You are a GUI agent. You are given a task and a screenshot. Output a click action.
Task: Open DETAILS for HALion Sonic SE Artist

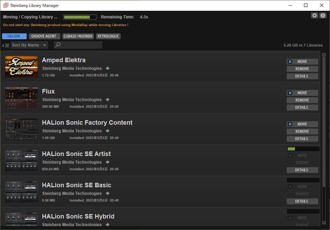point(302,170)
